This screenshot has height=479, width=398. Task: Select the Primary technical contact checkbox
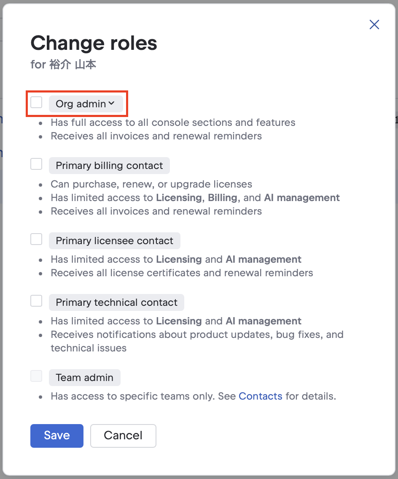37,301
